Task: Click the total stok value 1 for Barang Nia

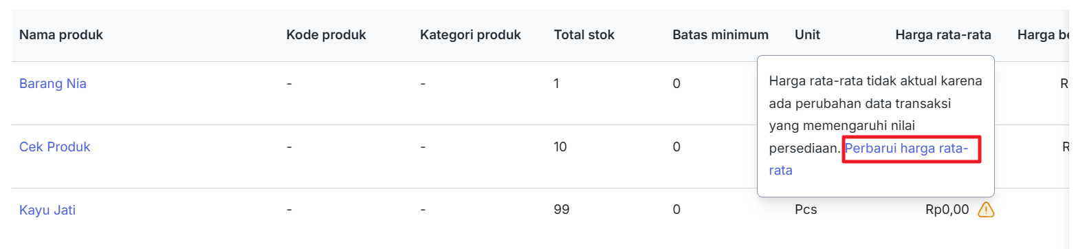Action: point(558,84)
